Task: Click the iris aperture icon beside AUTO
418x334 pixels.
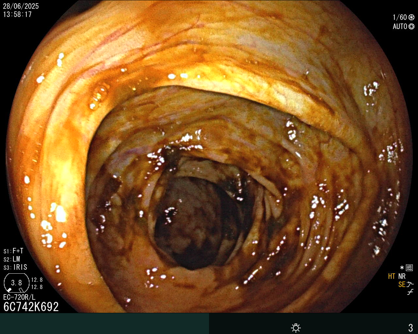Action: point(411,26)
